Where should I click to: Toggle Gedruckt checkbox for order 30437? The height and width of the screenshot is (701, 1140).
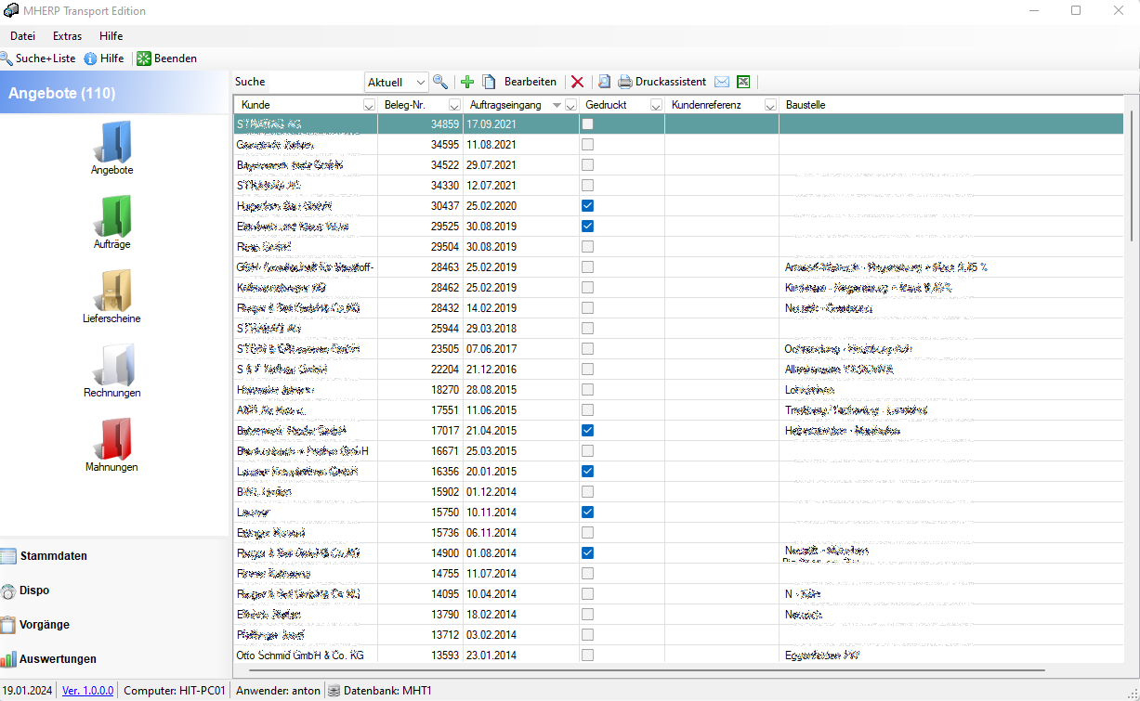coord(587,206)
